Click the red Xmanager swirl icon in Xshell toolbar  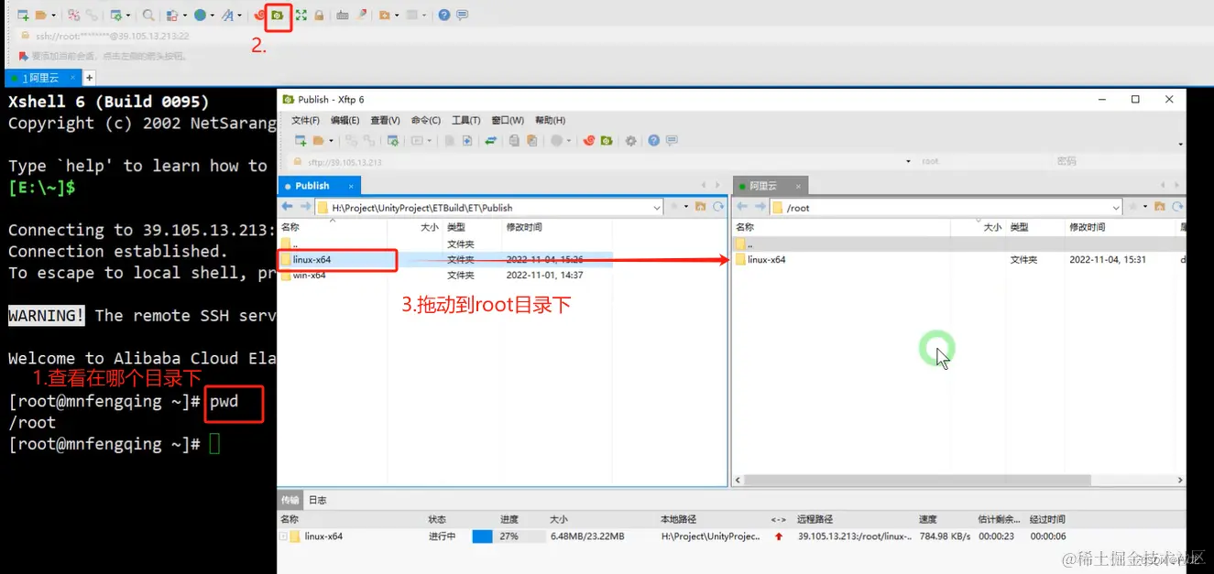pos(259,16)
